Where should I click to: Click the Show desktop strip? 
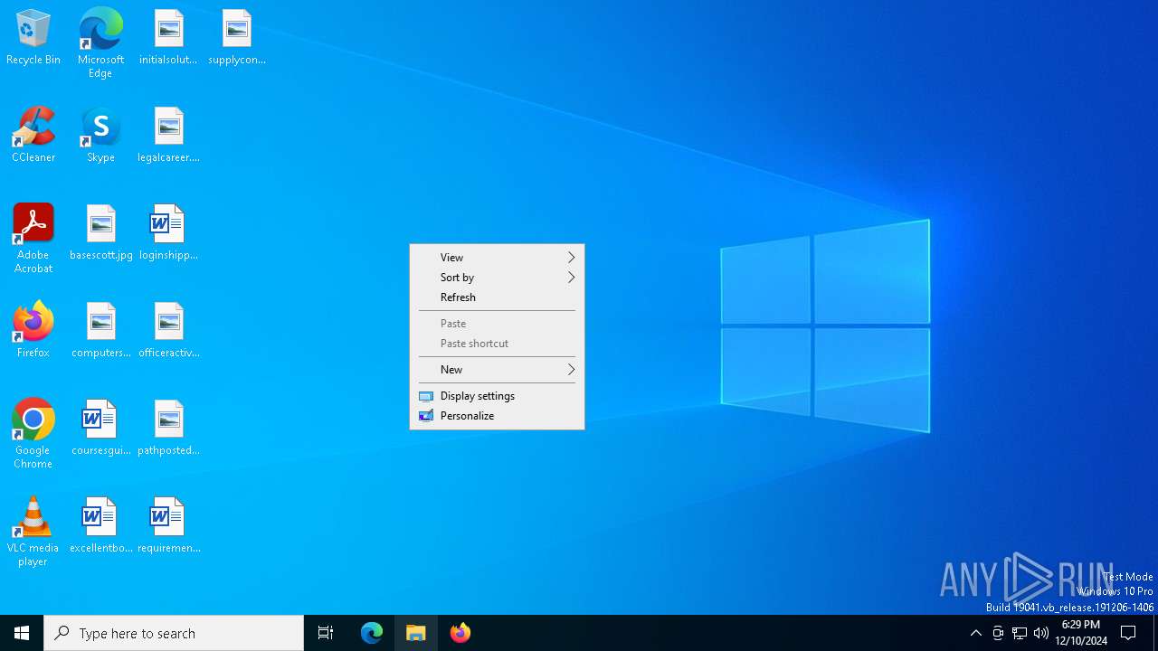[x=1155, y=633]
